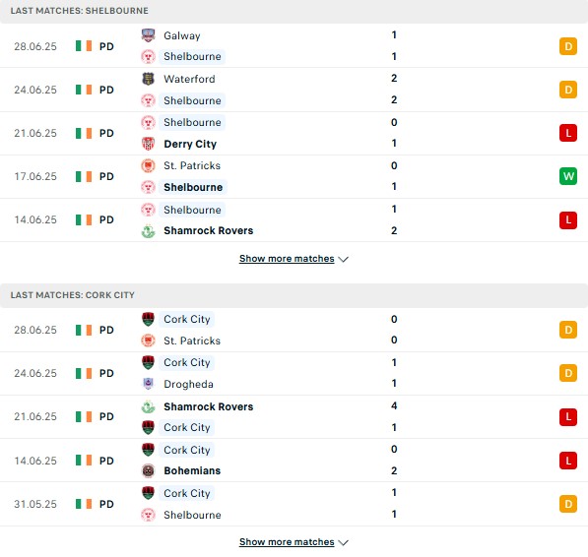
Task: Click the Waterford team crest icon
Action: 148,79
